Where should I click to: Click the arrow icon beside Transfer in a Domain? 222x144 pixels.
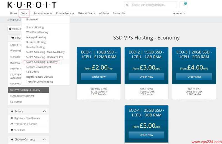pos(12,124)
